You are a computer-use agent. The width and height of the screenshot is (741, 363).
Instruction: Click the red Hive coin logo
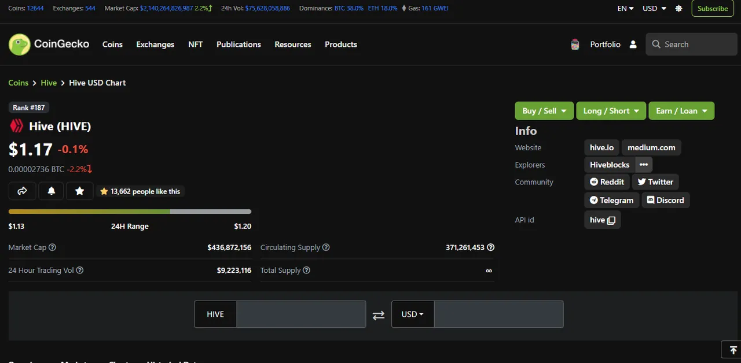(16, 126)
